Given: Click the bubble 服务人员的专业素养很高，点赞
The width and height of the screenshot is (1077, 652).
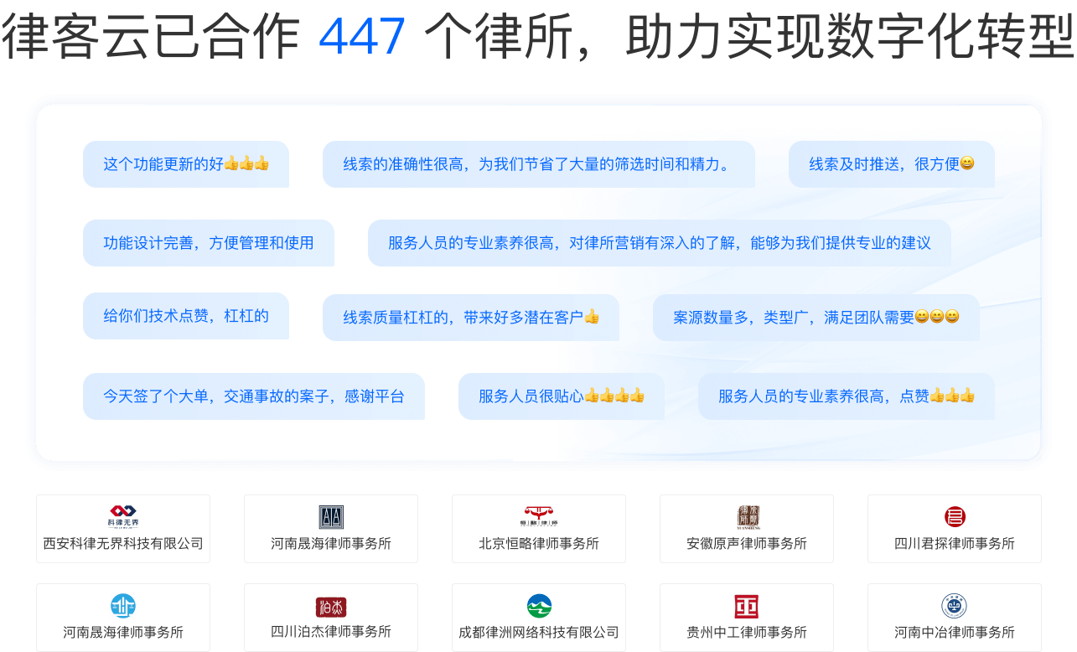Looking at the screenshot, I should click(847, 396).
